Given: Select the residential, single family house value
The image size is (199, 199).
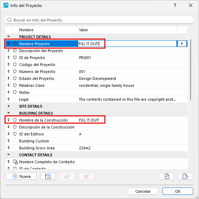Looking at the screenshot, I should pyautogui.click(x=106, y=85).
